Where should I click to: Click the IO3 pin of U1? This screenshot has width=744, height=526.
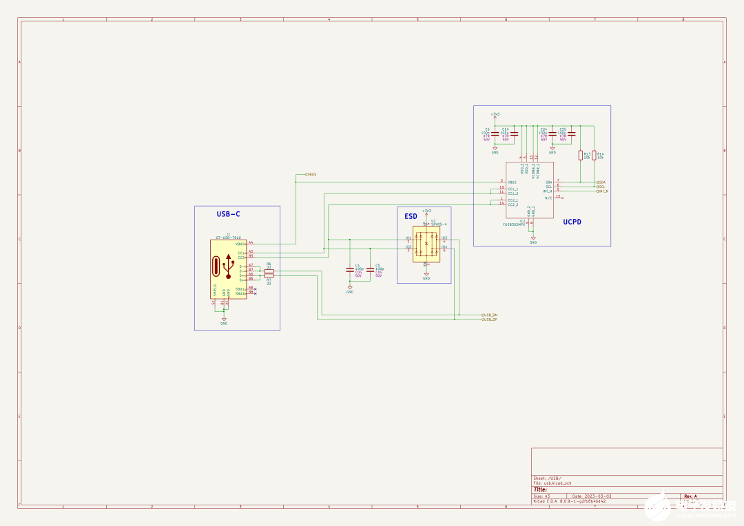click(x=444, y=239)
